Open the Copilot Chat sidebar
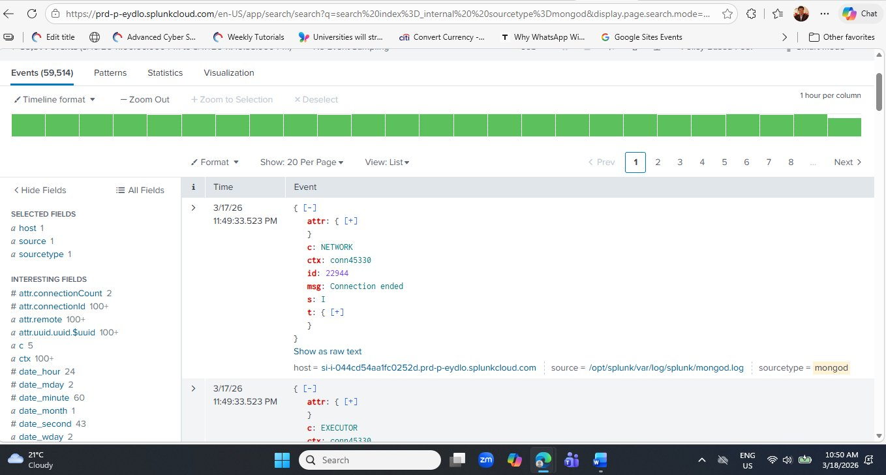The image size is (886, 475). [860, 13]
